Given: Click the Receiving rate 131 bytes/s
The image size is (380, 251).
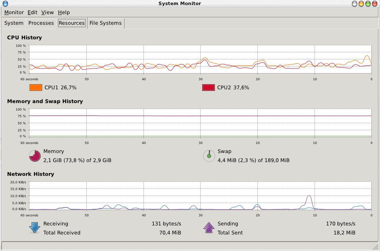Looking at the screenshot, I should [x=166, y=224].
